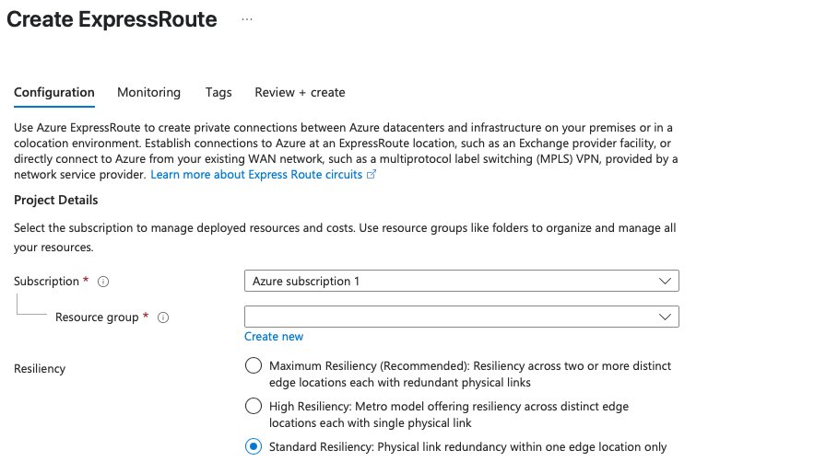Click the High Resiliency Metro model label
The width and height of the screenshot is (826, 473).
(449, 414)
